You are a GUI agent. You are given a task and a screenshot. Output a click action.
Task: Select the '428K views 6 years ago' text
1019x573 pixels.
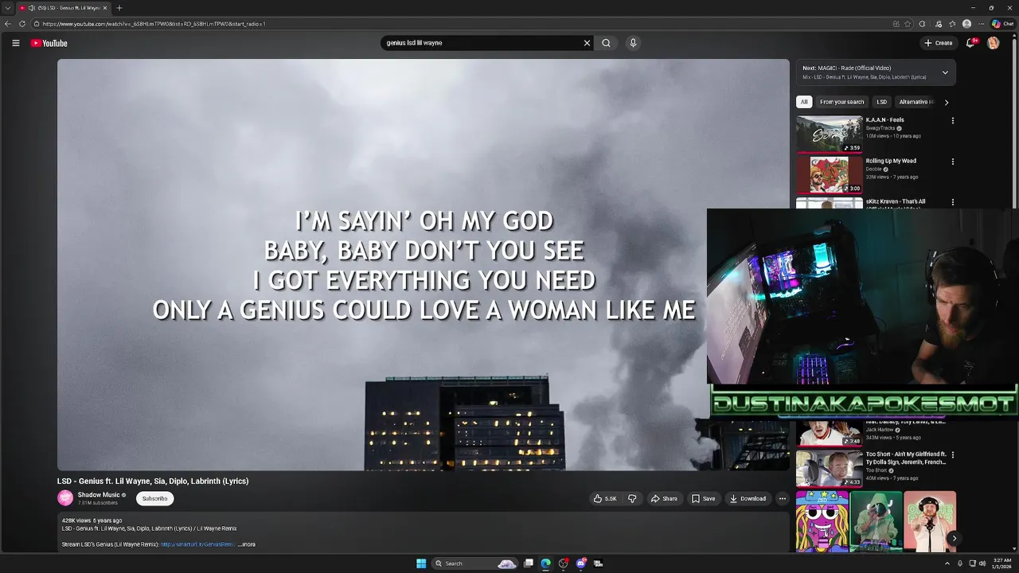pyautogui.click(x=92, y=520)
